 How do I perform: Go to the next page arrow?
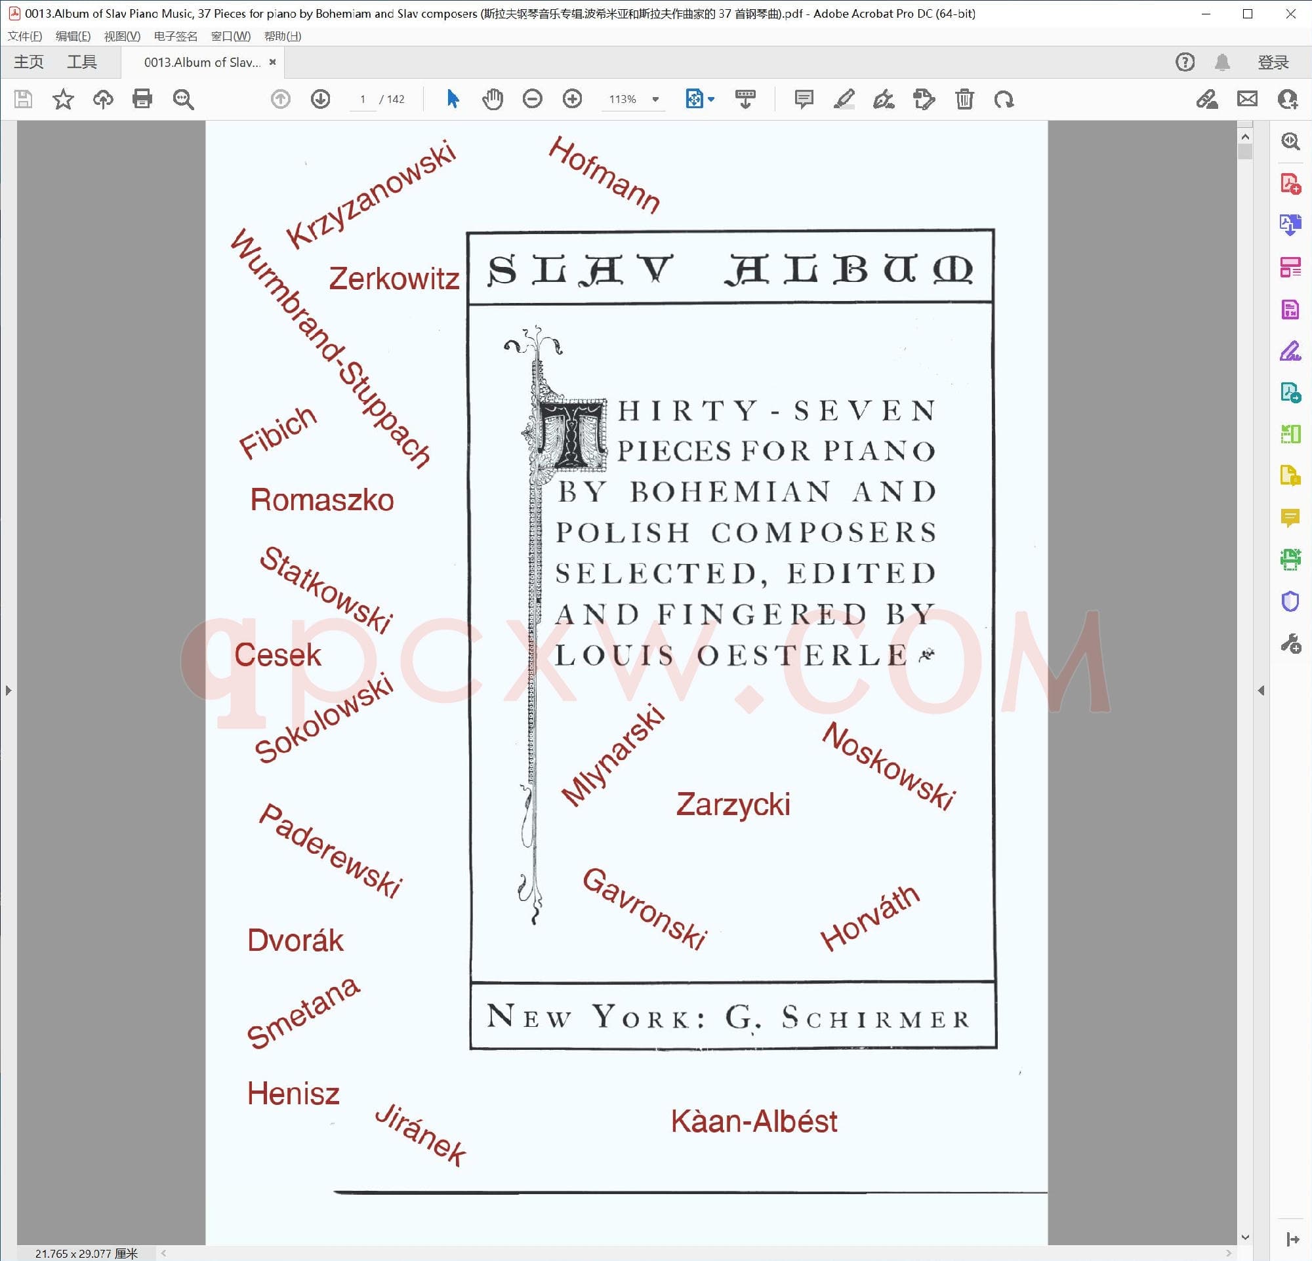click(x=320, y=99)
